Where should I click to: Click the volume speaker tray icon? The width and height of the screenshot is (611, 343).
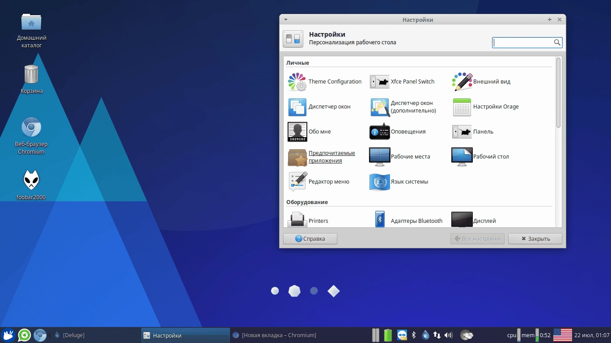click(449, 335)
